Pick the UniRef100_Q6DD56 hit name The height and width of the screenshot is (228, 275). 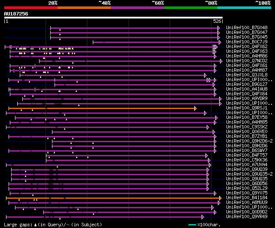pos(247,184)
